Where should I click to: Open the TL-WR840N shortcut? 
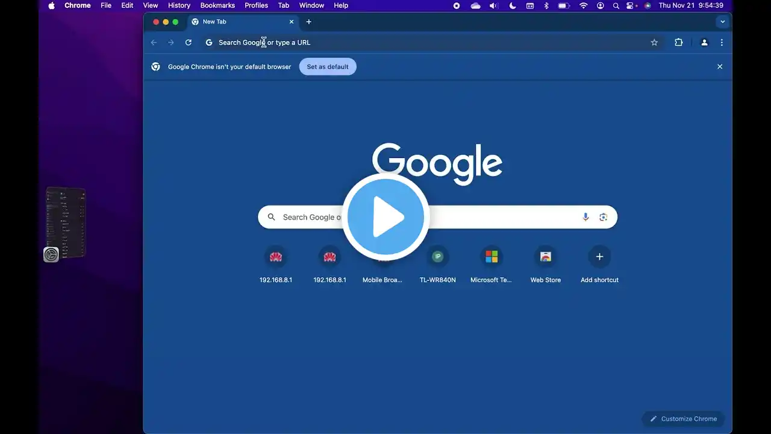pos(438,265)
